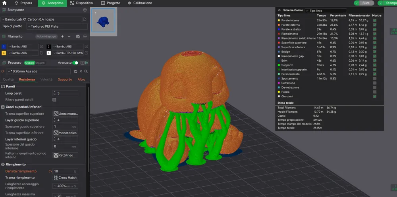Remove a filament with the minus icon
Screen dimensions: 397x197
click(x=69, y=36)
